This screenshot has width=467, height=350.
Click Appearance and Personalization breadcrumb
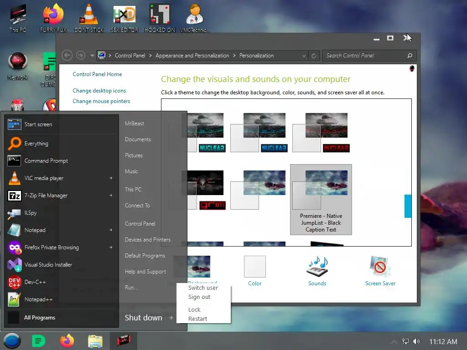[x=192, y=56]
